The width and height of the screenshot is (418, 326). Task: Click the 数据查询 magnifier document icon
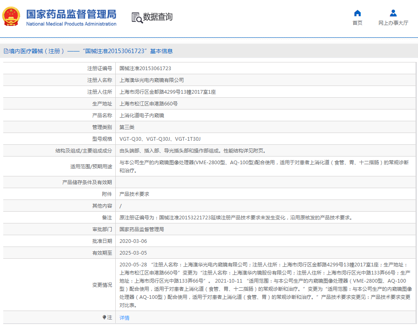coord(137,17)
